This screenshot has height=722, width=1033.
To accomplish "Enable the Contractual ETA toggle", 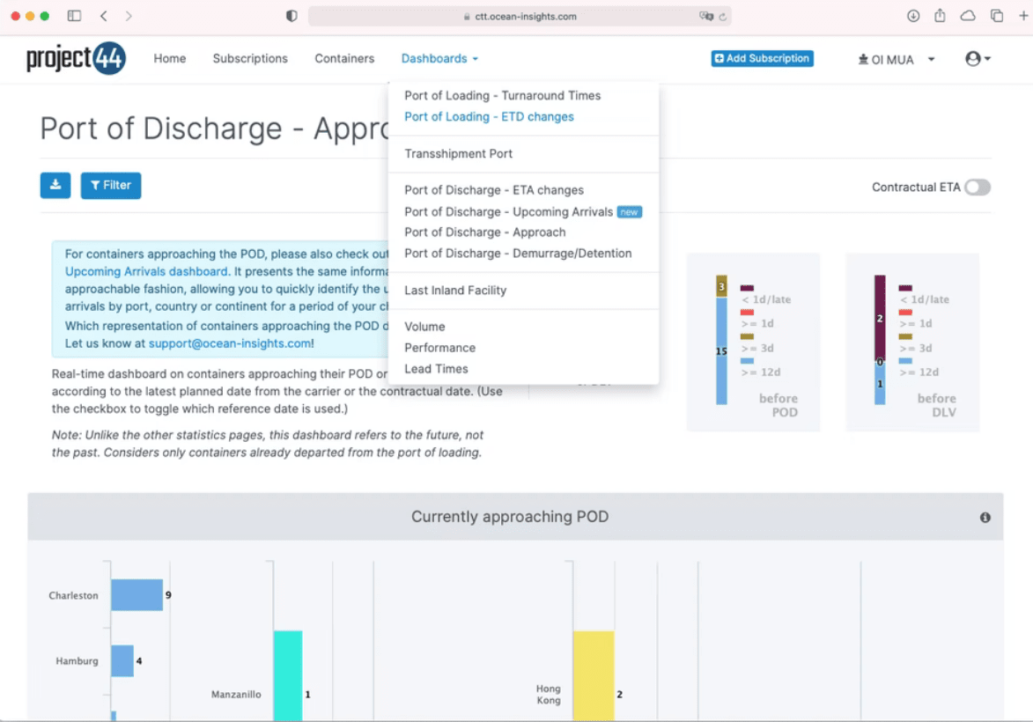I will 977,187.
